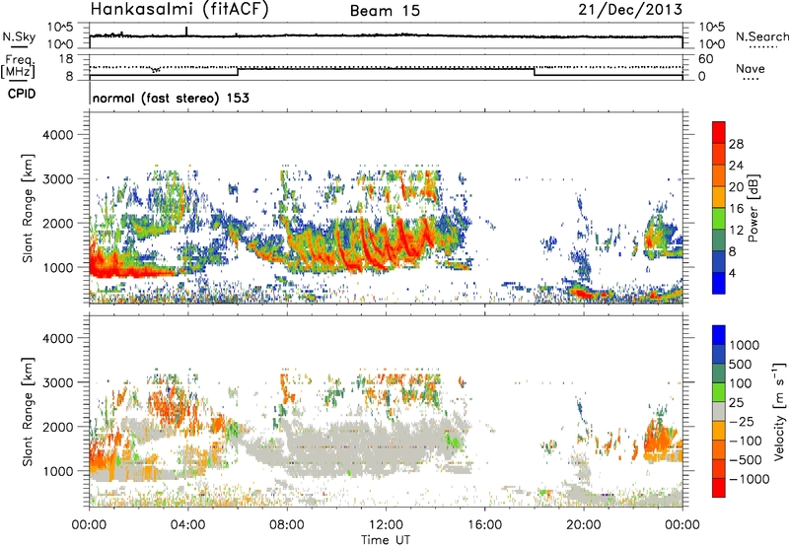
Task: Click the 'Nave' legend label
Action: [751, 68]
